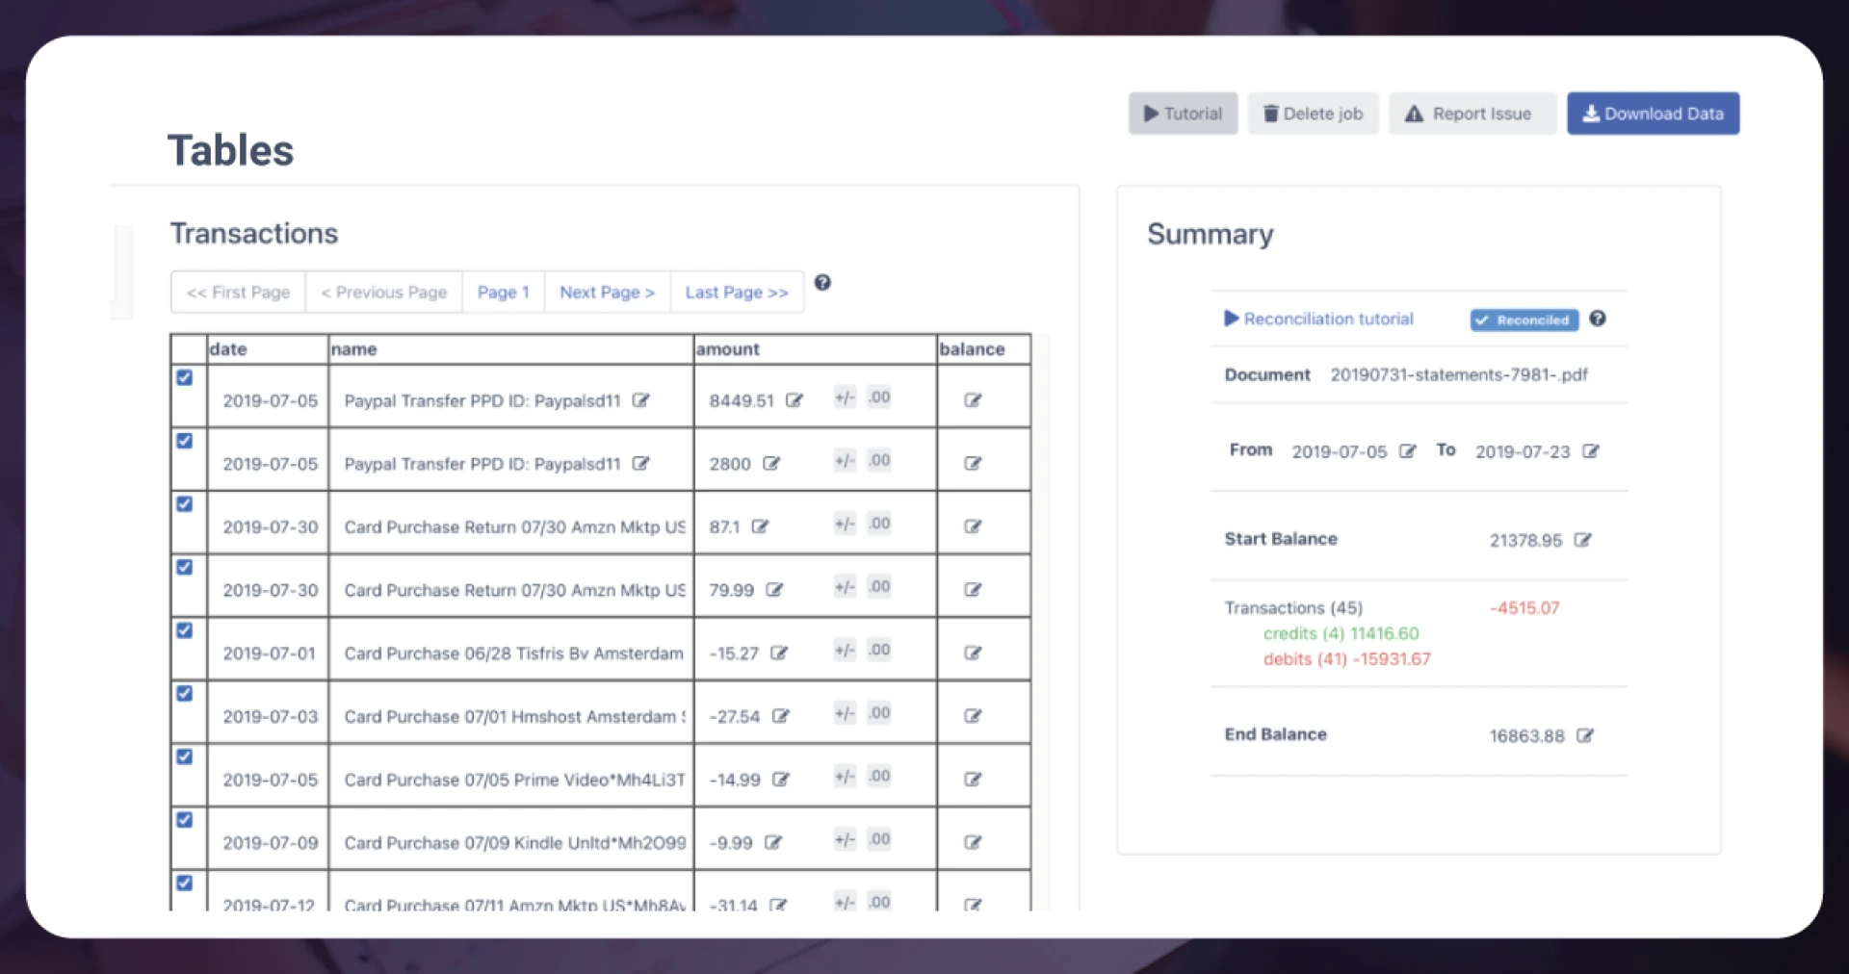This screenshot has height=974, width=1849.
Task: Edit the To date 2019-07-23
Action: 1591,451
